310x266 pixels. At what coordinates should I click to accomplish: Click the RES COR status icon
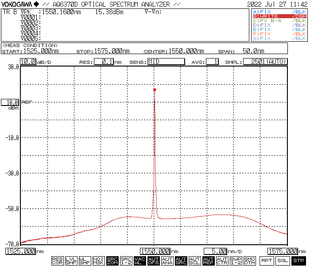coord(57,261)
